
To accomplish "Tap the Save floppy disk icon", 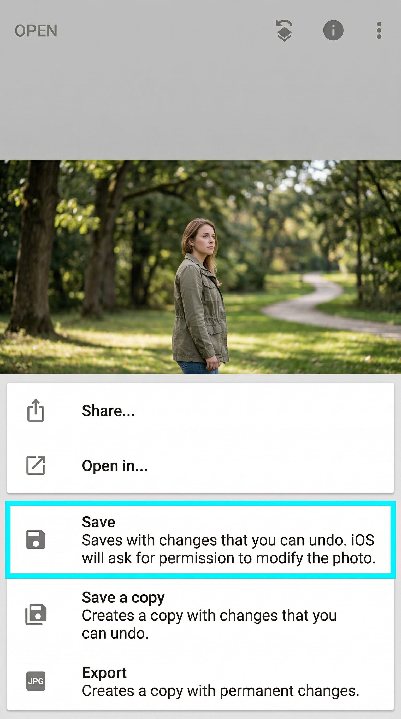I will pos(36,539).
